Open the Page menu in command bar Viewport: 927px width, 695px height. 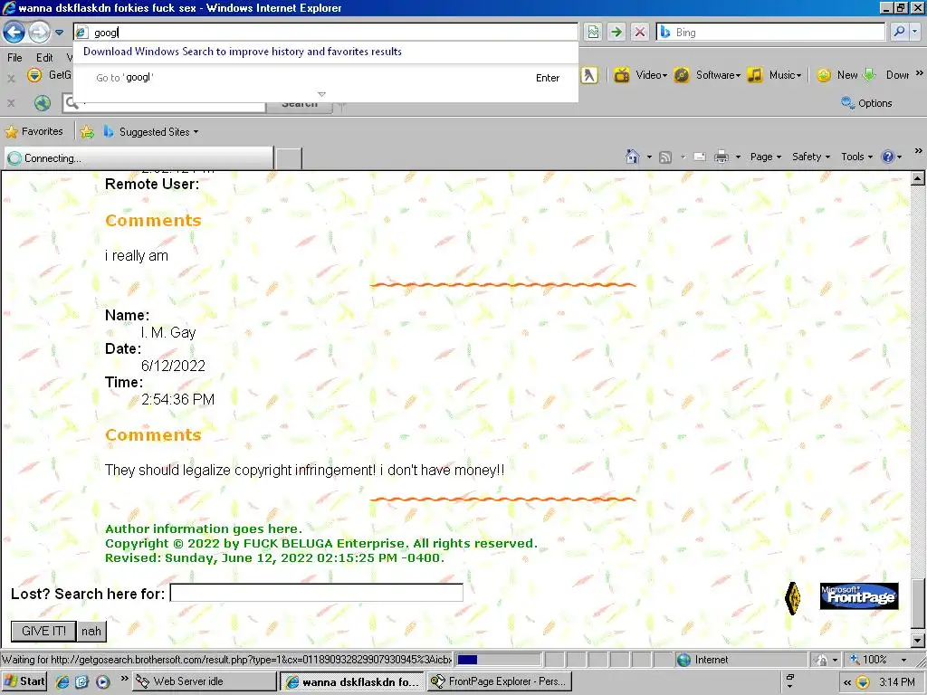pyautogui.click(x=766, y=157)
